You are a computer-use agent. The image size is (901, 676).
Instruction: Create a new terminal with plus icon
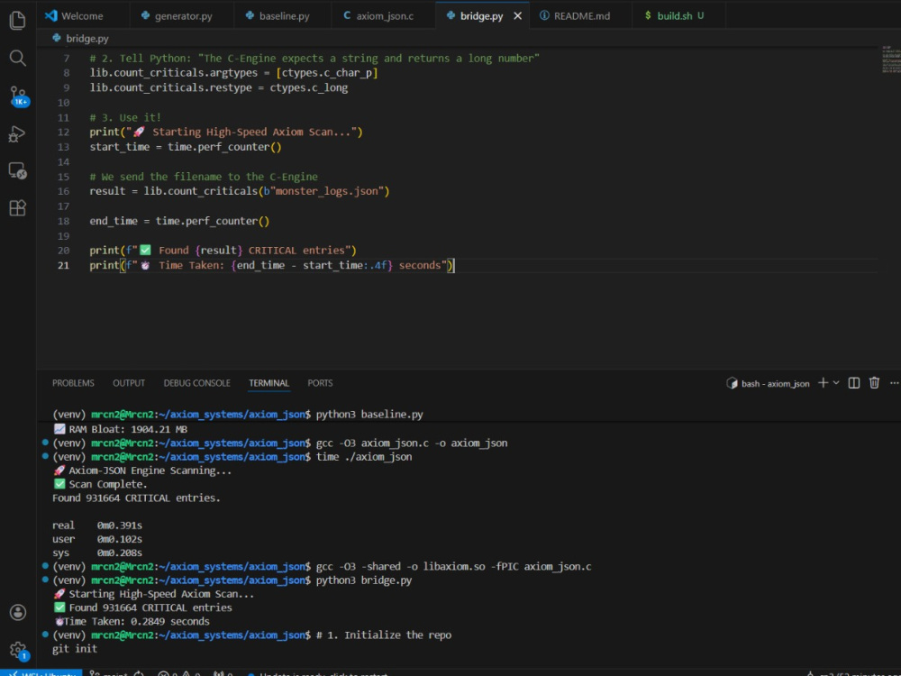[823, 383]
